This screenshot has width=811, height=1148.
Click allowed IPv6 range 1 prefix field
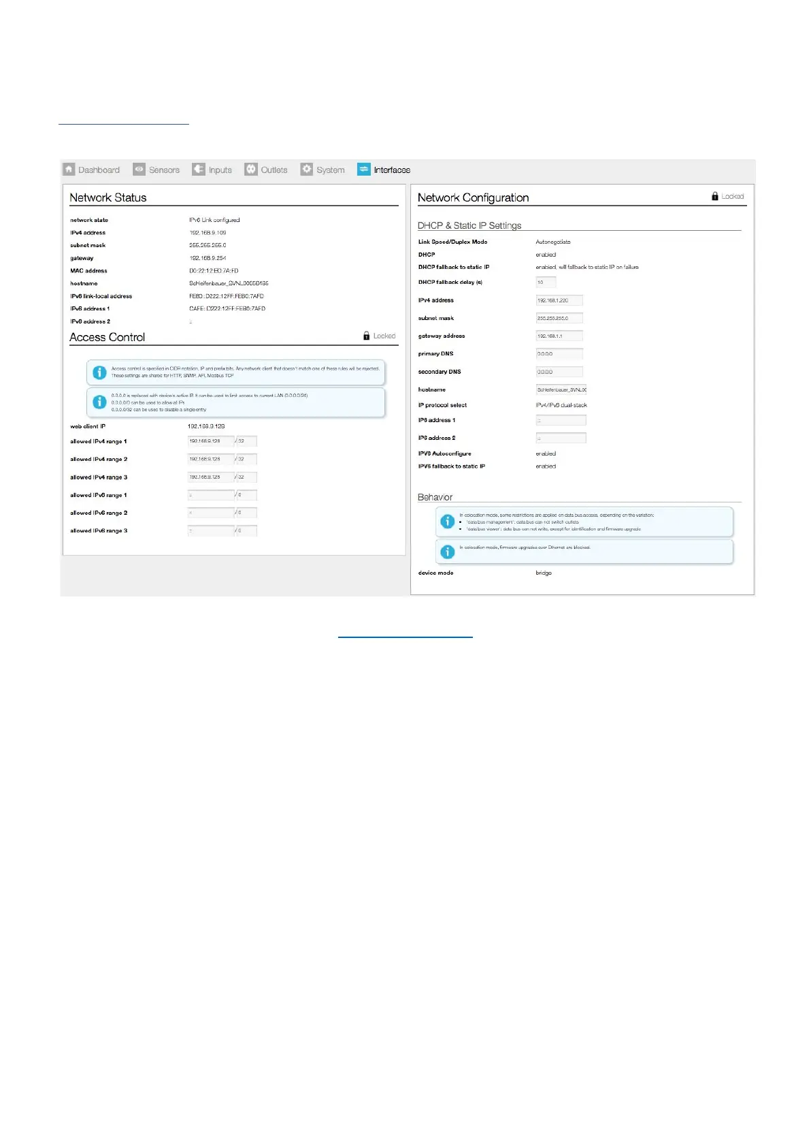point(247,495)
